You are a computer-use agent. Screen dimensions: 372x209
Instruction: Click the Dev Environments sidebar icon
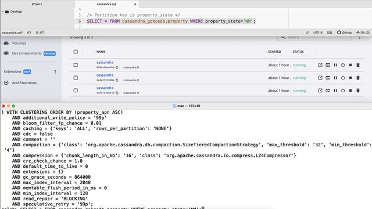[x=6, y=53]
